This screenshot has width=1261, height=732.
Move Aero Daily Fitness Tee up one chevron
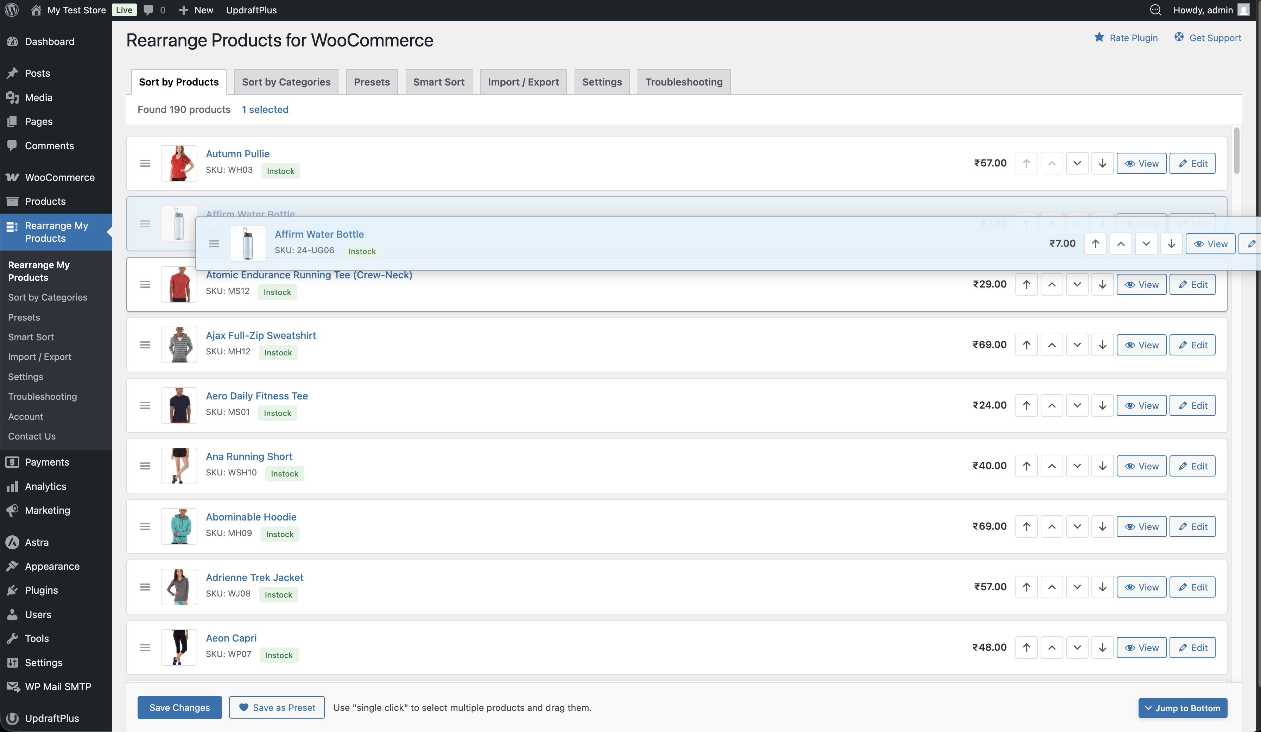(x=1052, y=405)
